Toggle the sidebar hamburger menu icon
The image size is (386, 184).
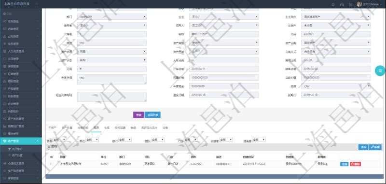(37, 4)
